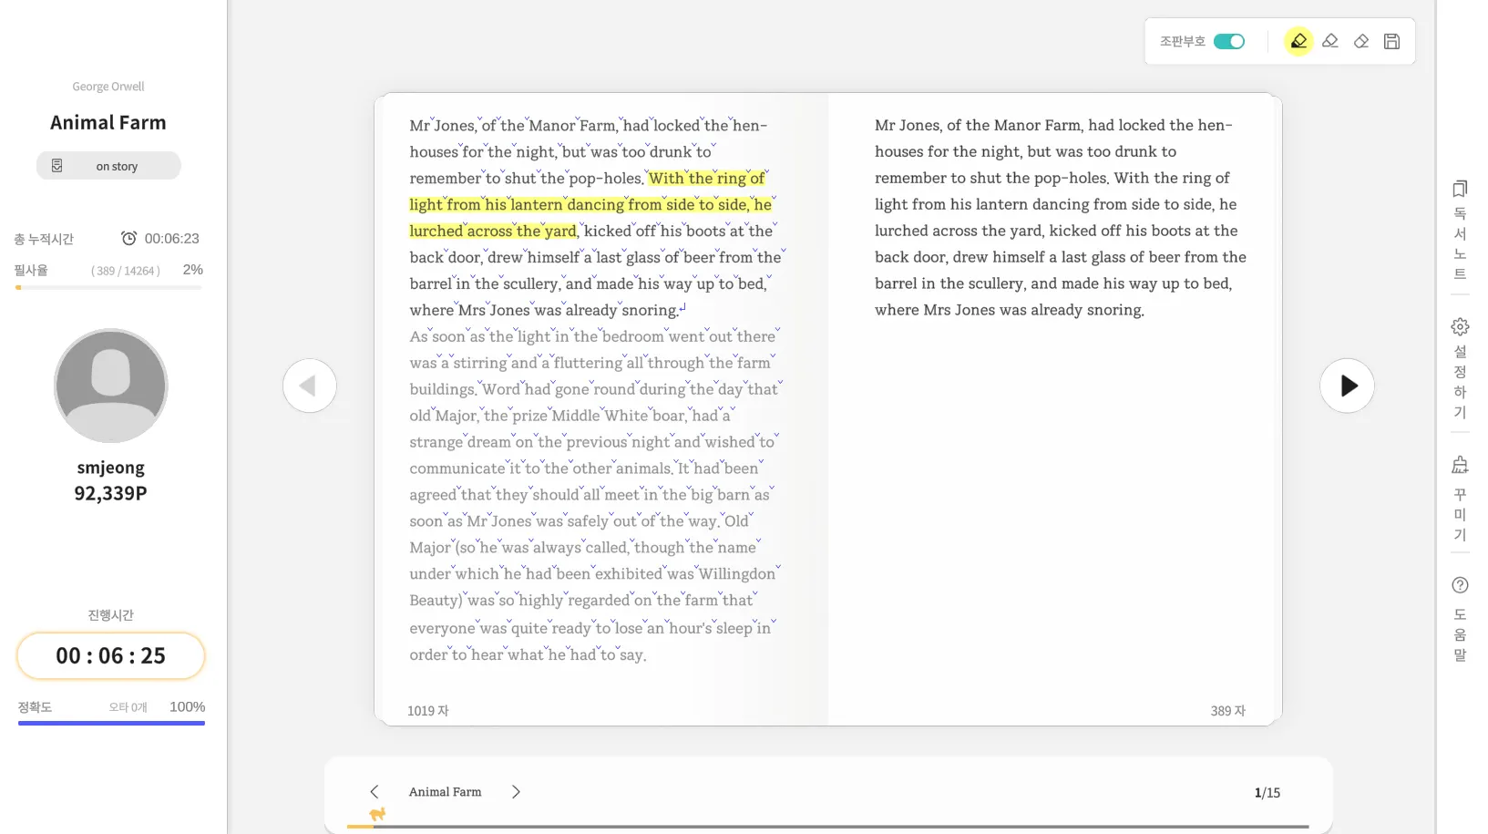Click the 'on story' button
This screenshot has width=1488, height=834.
pyautogui.click(x=108, y=166)
